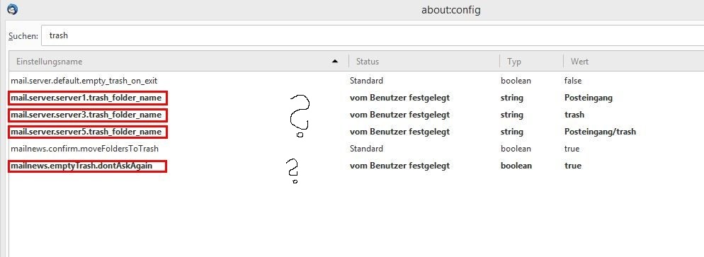Select mail.server.server1.trash_folder_name preference
Screen dimensions: 704x257
[x=88, y=98]
